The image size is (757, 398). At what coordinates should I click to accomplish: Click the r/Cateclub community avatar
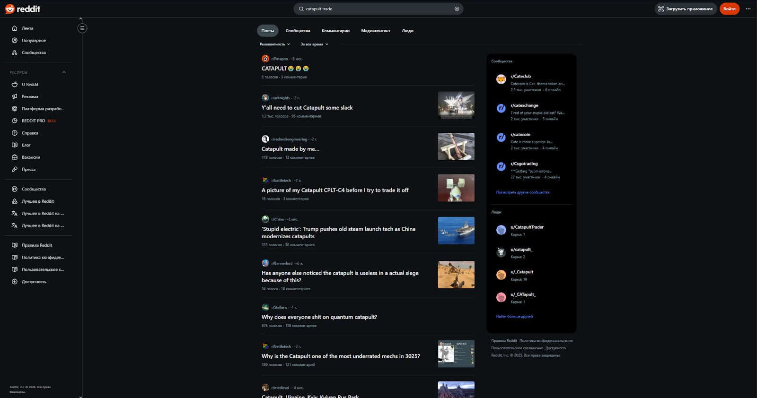[x=501, y=79]
